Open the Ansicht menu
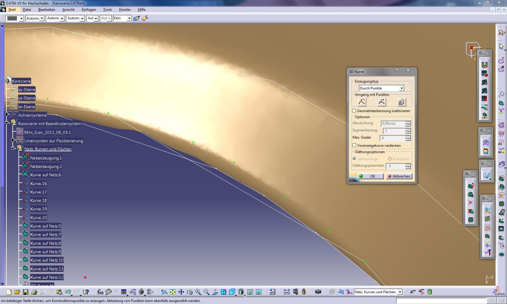Screen dimensions: 507x304 pyautogui.click(x=68, y=9)
